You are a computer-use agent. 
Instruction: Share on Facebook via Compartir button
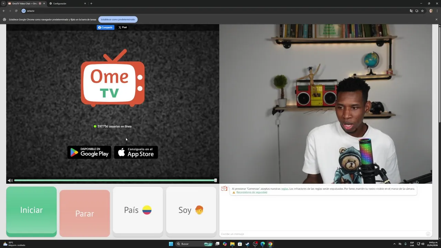105,27
